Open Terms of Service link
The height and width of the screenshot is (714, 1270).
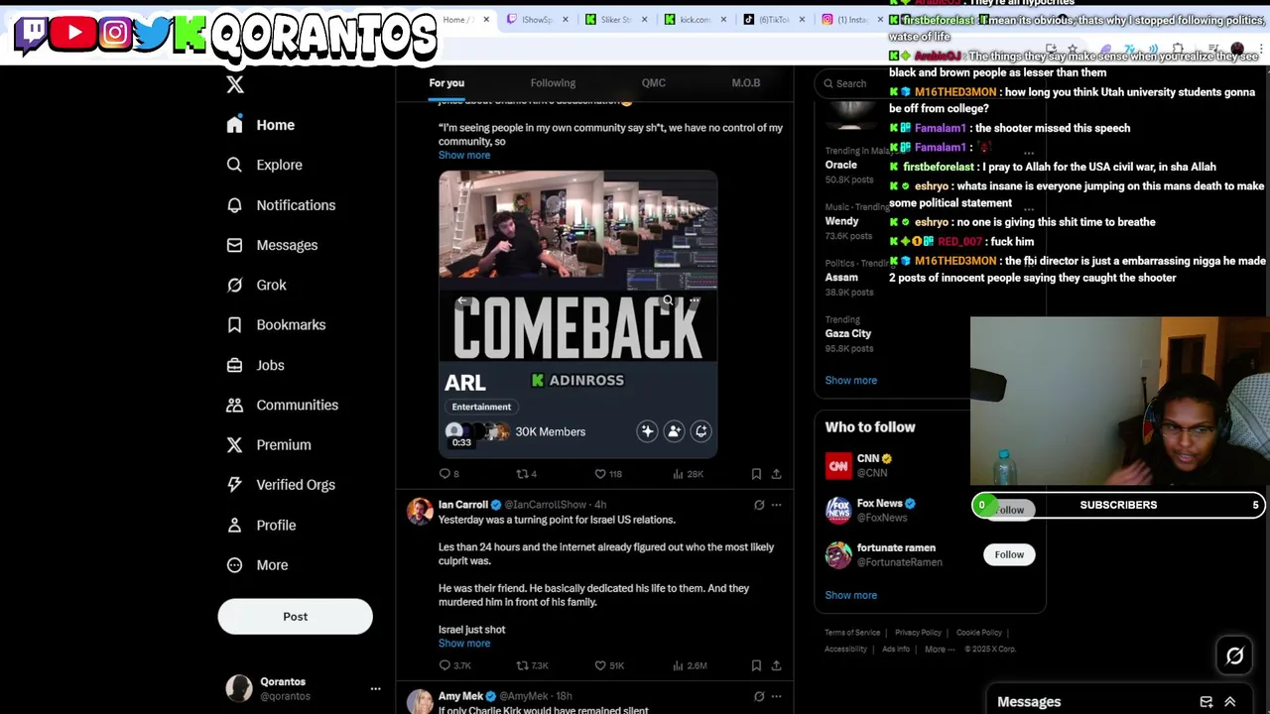(x=852, y=633)
